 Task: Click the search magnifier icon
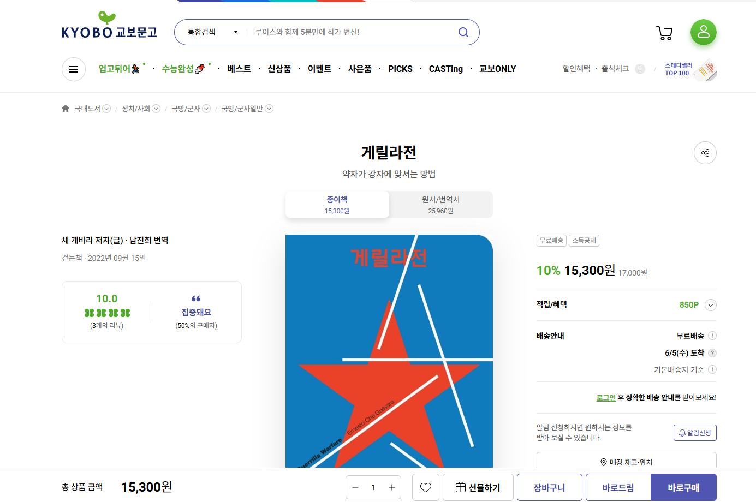click(463, 32)
